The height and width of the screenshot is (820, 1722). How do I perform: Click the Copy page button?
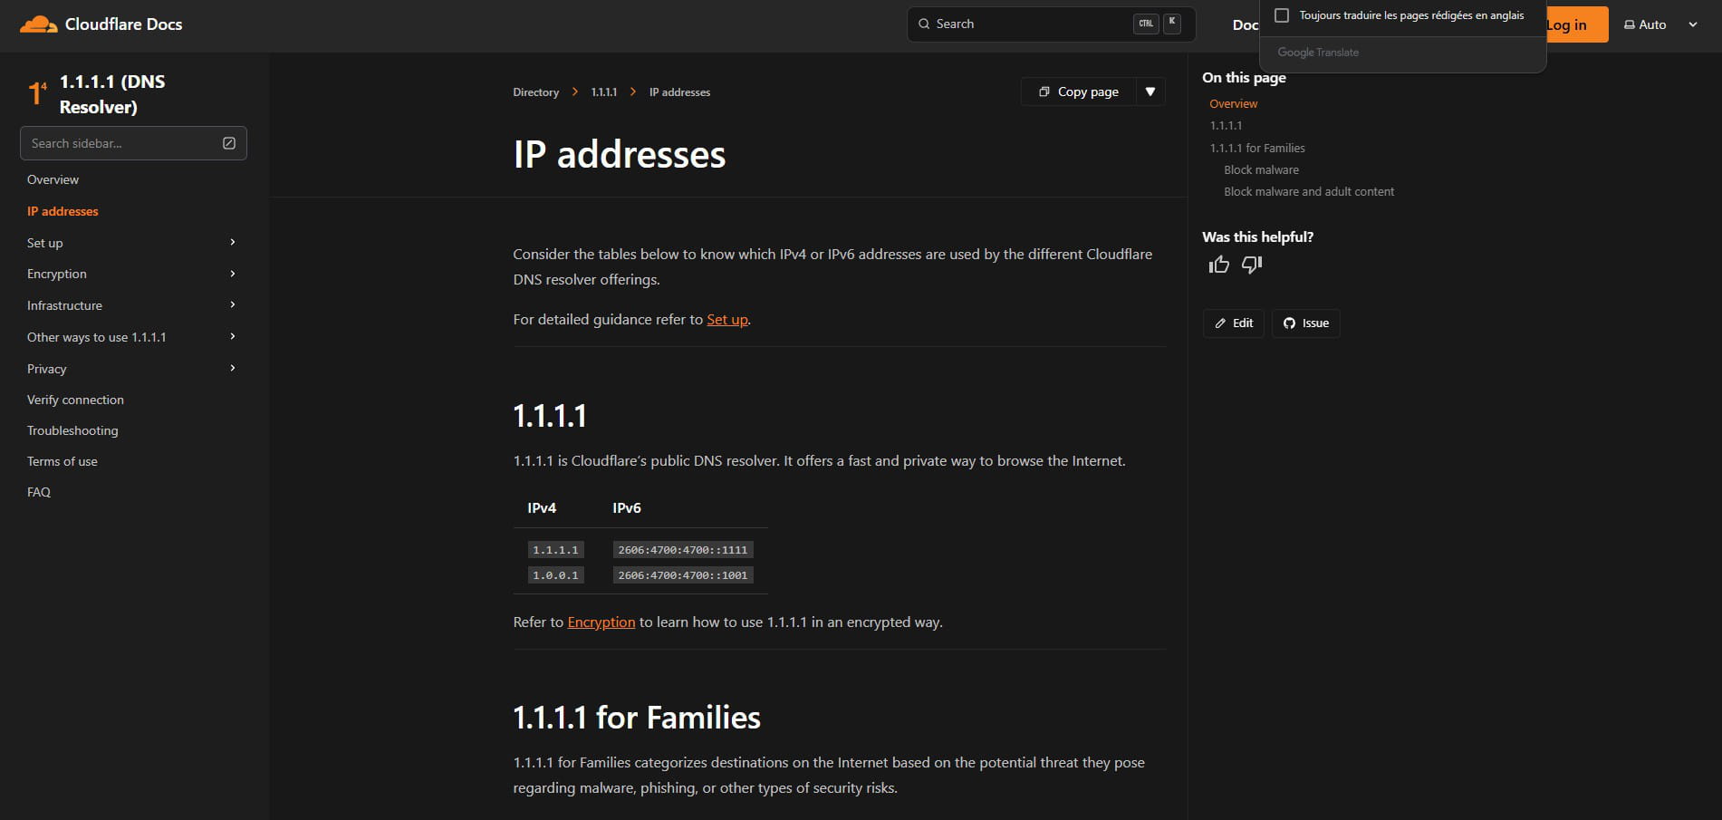pos(1079,92)
